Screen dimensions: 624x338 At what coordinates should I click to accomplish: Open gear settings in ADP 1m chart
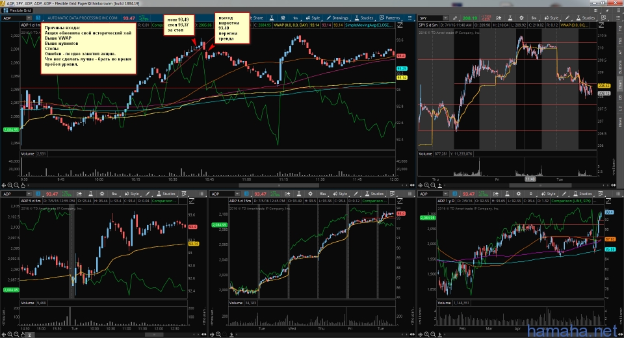283,18
